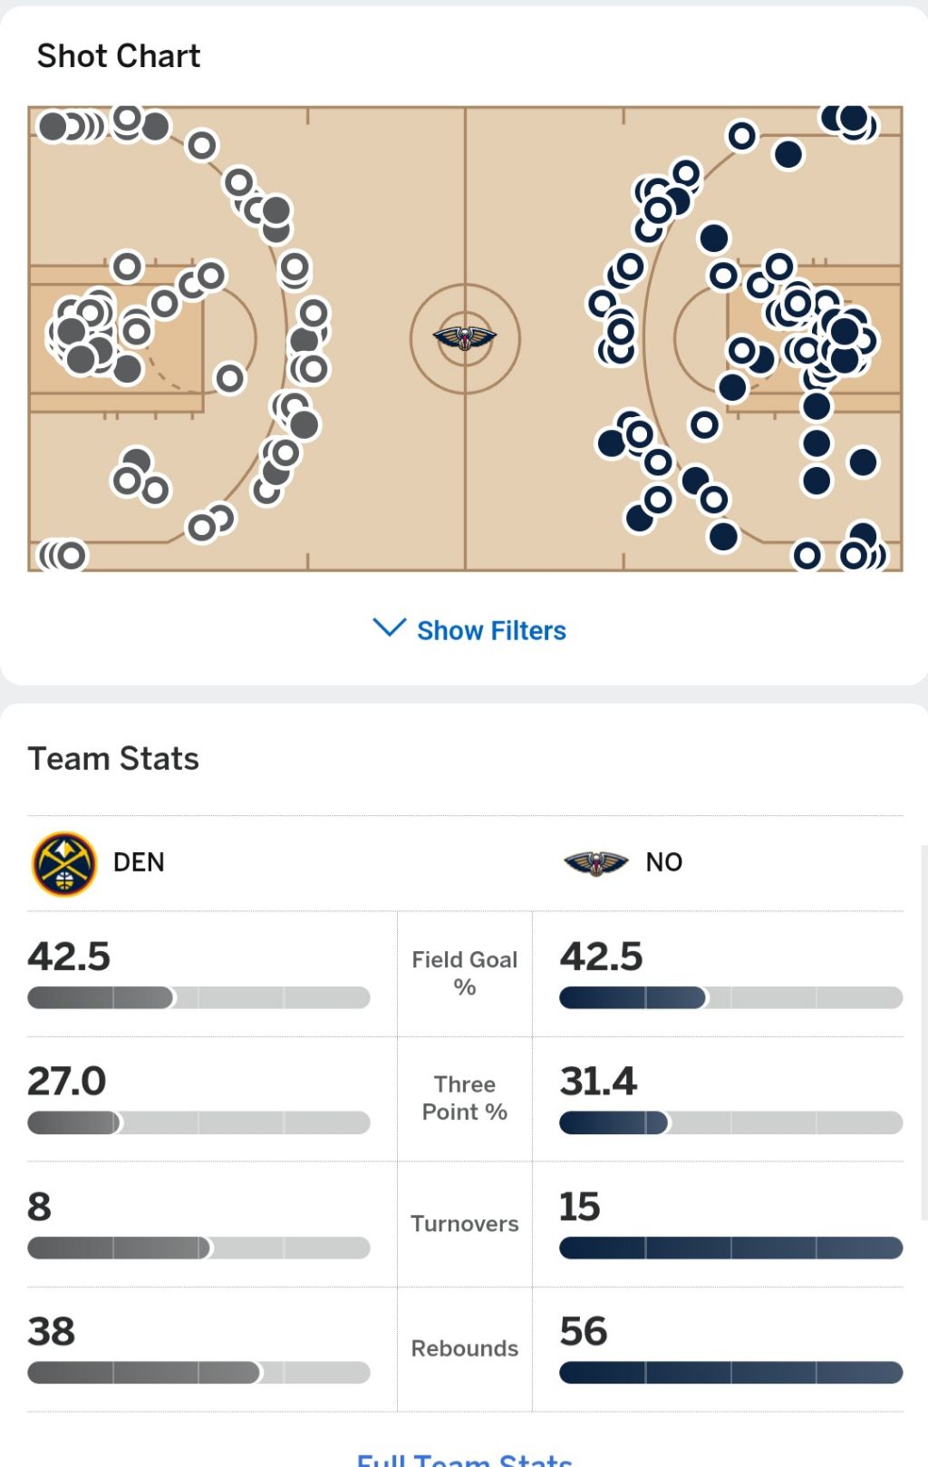The image size is (928, 1467).
Task: Expand filters using the chevron arrow
Action: click(390, 627)
